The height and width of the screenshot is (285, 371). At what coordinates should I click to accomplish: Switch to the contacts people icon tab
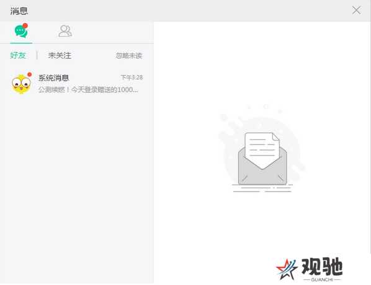pyautogui.click(x=65, y=31)
